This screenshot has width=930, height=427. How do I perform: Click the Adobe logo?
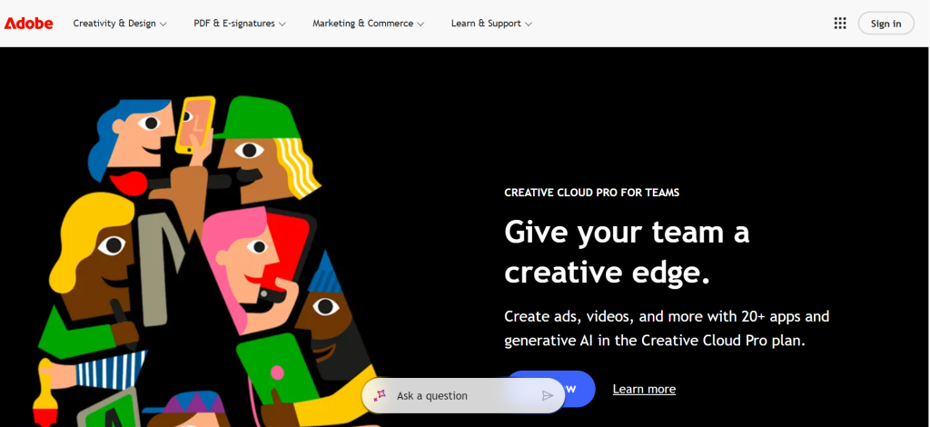pyautogui.click(x=29, y=24)
